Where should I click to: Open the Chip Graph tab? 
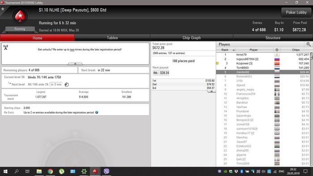[x=192, y=38]
